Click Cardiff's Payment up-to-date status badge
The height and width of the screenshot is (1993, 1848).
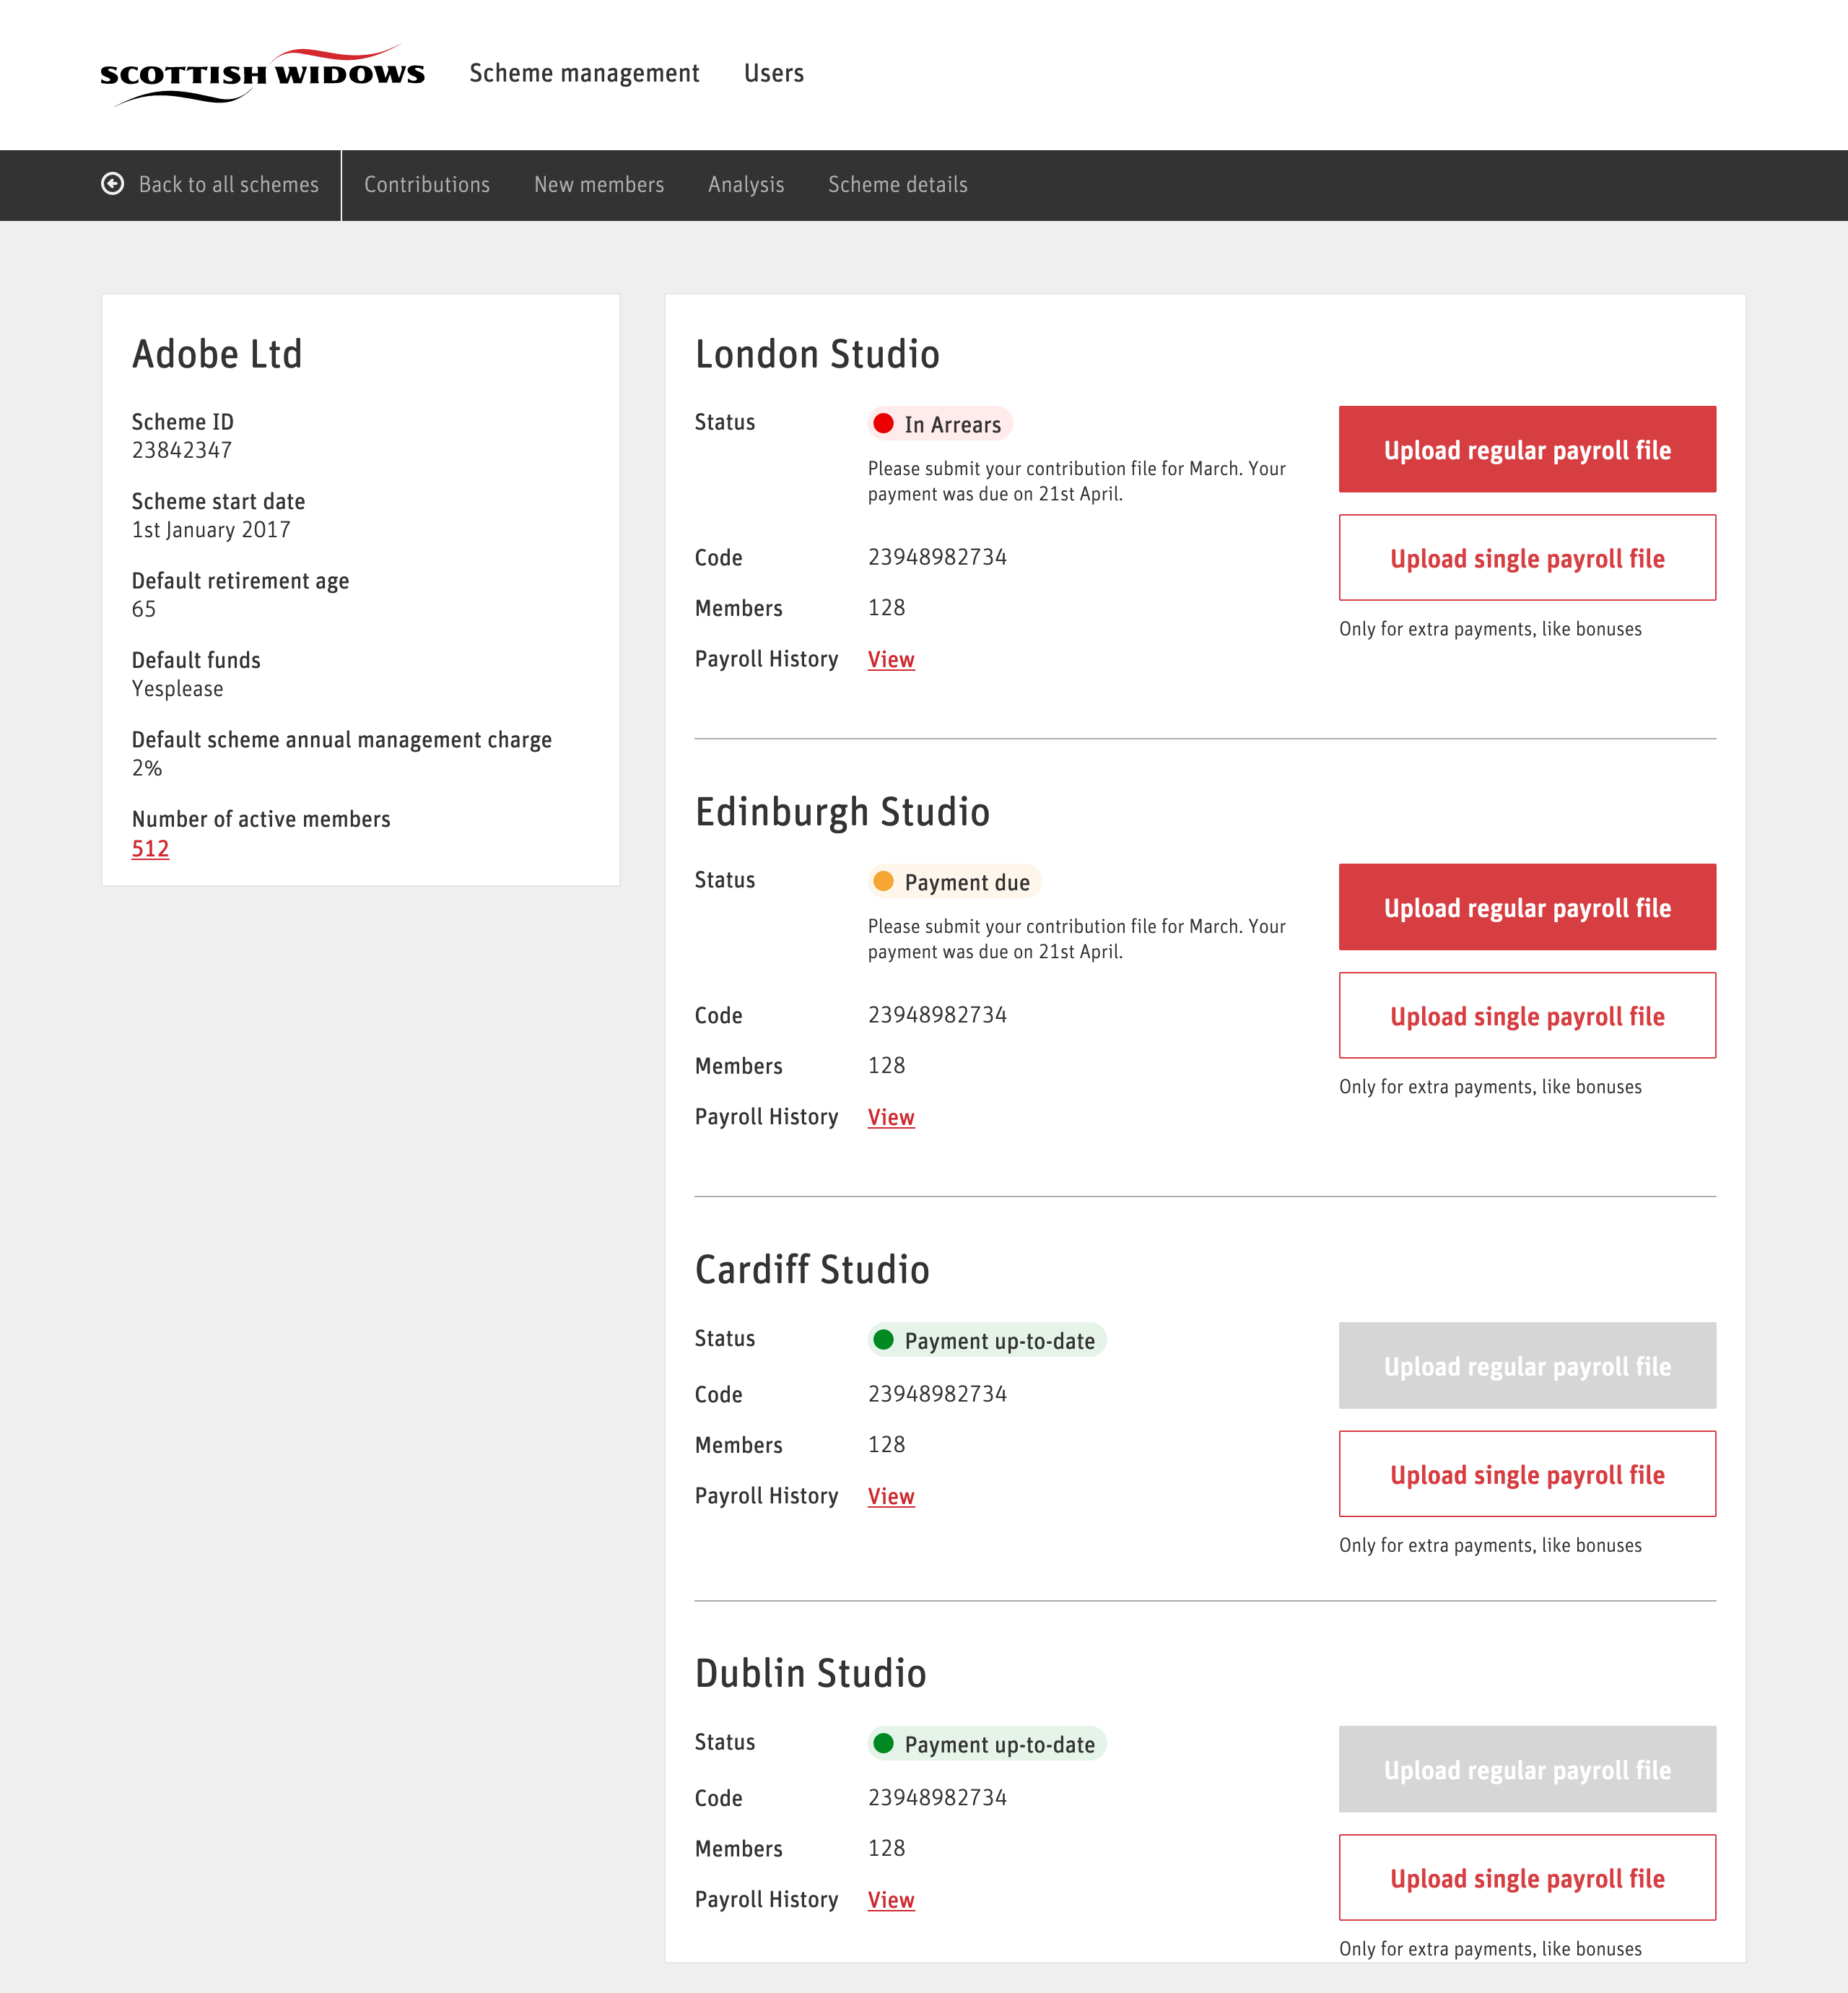987,1341
